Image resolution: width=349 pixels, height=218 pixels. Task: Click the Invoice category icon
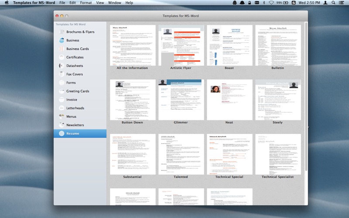click(62, 99)
